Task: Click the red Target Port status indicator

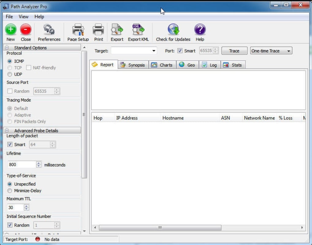Action: tap(37, 239)
